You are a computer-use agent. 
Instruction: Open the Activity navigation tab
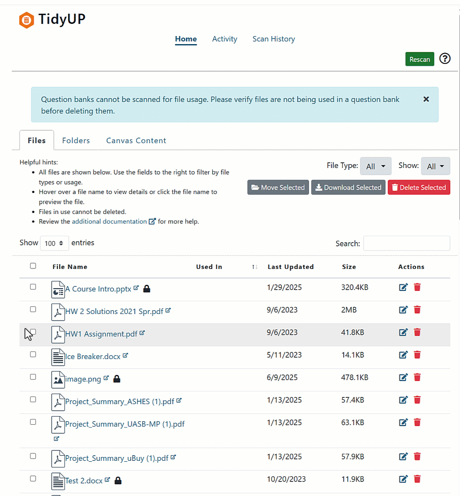[x=225, y=39]
